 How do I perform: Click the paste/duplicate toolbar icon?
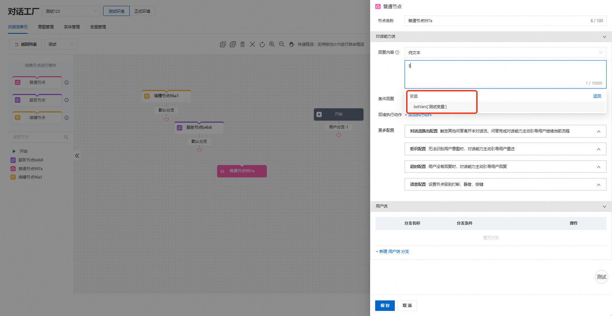coord(233,44)
